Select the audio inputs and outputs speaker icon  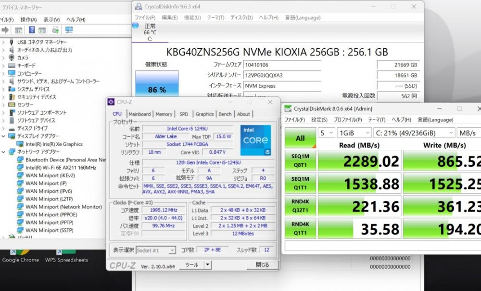click(12, 50)
